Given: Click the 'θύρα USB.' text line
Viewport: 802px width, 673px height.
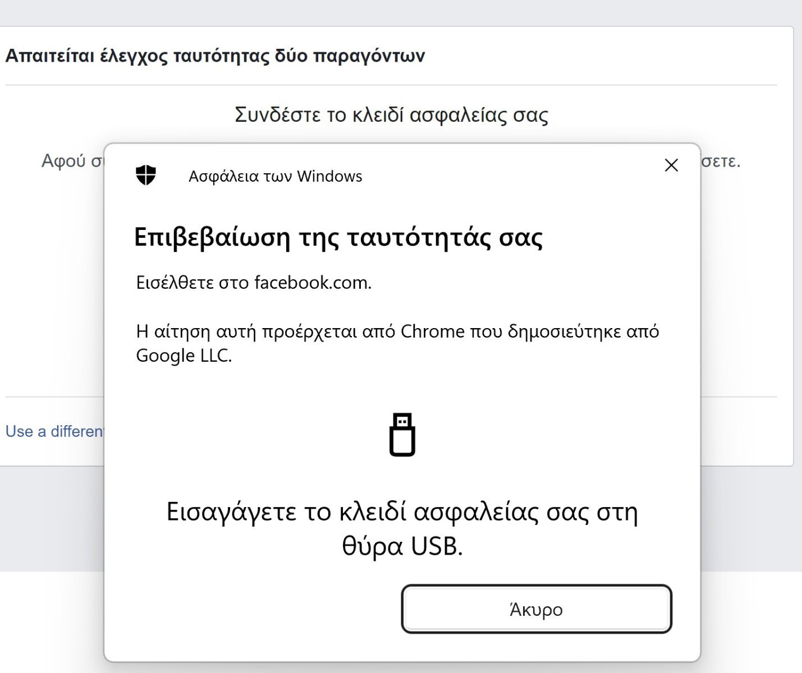Looking at the screenshot, I should click(402, 546).
